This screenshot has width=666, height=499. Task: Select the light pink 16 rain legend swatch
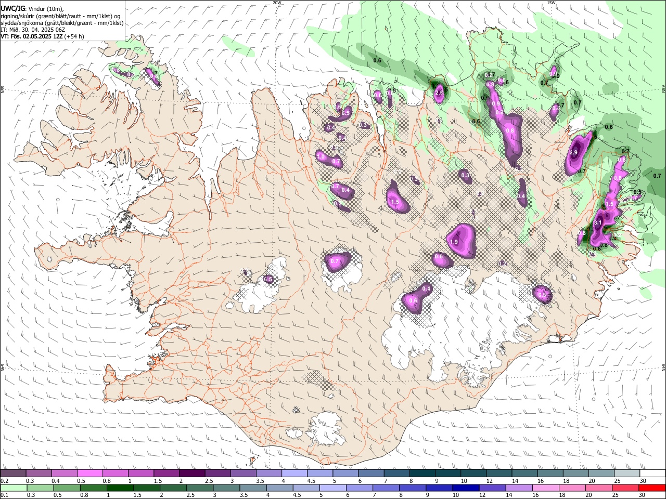pos(546,488)
